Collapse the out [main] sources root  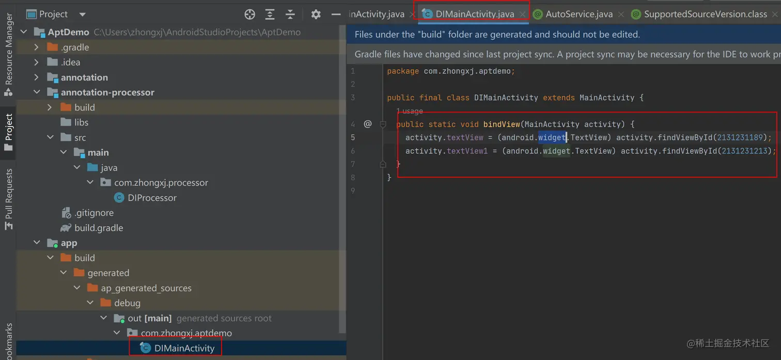[x=104, y=318]
